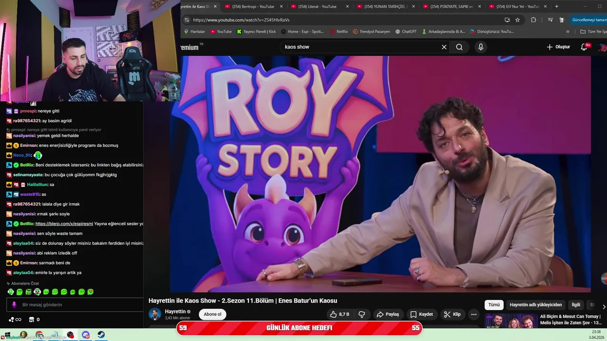Open the media control icon in toolbar

tap(550, 20)
